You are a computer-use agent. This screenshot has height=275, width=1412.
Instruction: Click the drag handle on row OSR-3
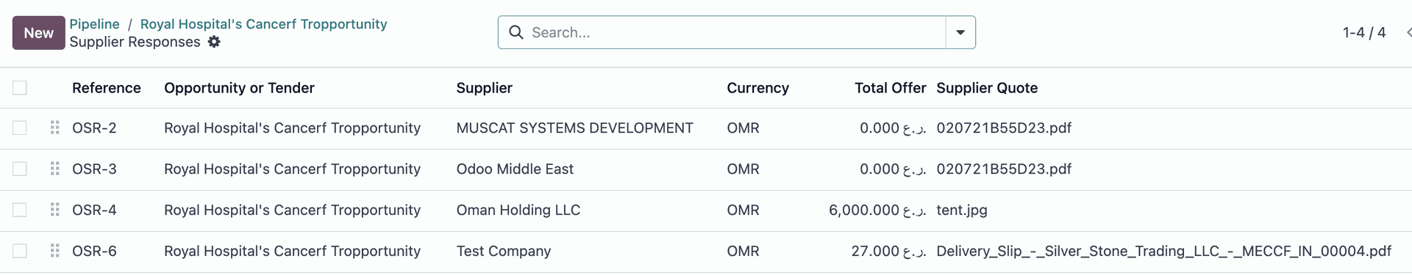point(54,169)
